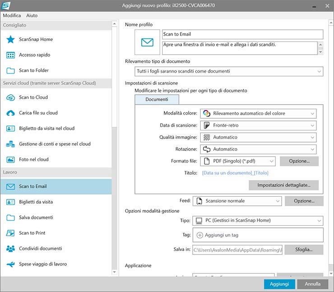334x292 pixels.
Task: Click the profile description text field
Action: click(x=240, y=48)
